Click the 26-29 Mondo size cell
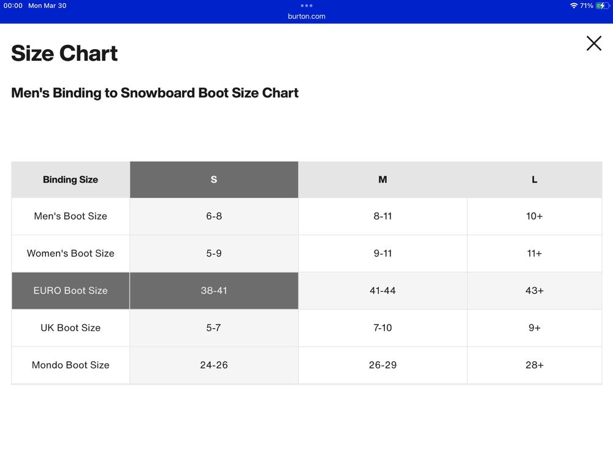This screenshot has height=460, width=613. pyautogui.click(x=383, y=365)
